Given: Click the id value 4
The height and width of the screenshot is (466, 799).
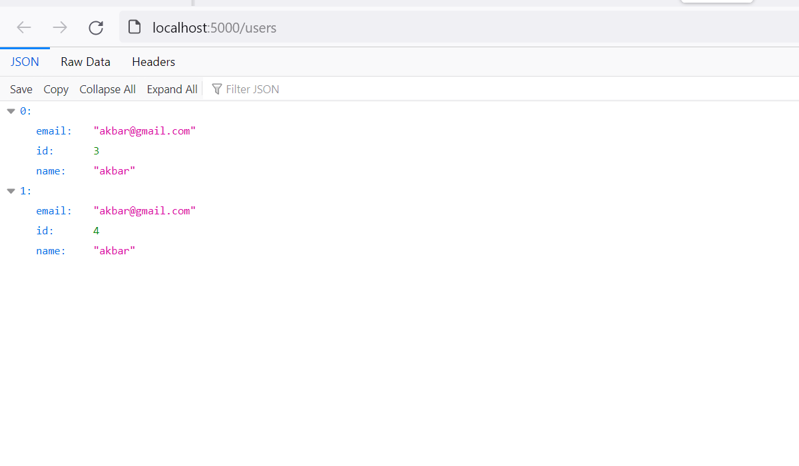Looking at the screenshot, I should [x=97, y=231].
